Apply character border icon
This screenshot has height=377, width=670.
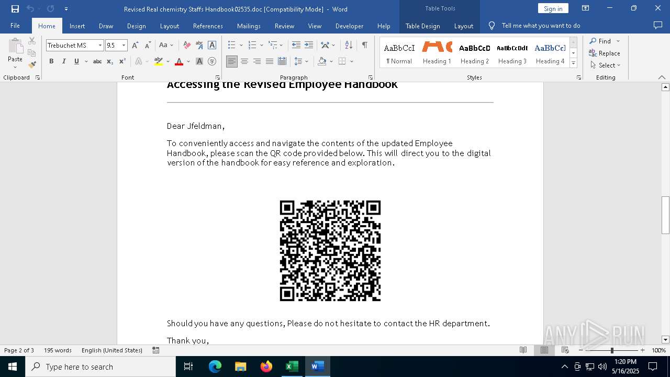(x=212, y=46)
